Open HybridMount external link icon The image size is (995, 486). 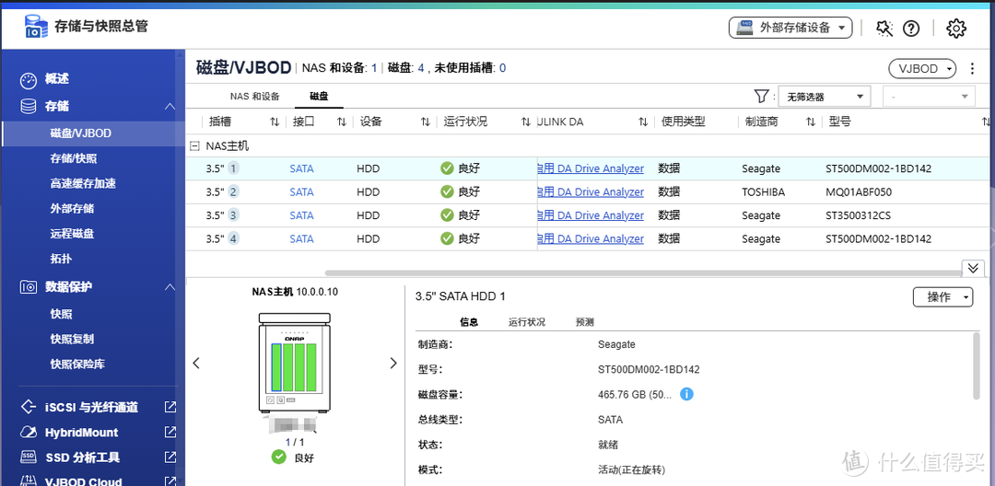(170, 432)
